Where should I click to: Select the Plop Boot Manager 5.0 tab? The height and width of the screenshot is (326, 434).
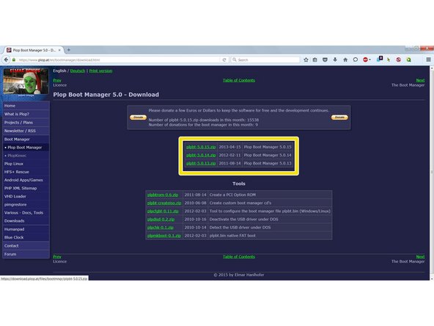click(34, 50)
